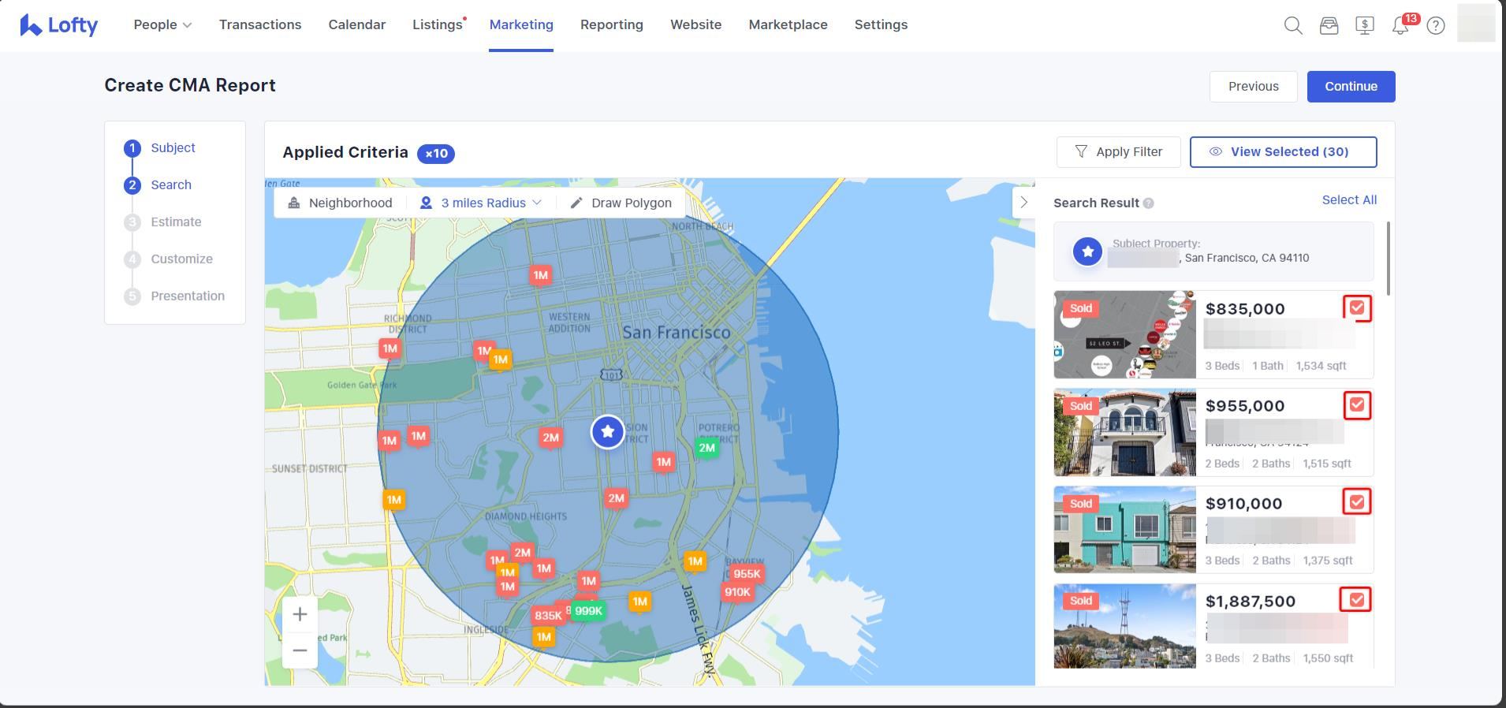The width and height of the screenshot is (1506, 708).
Task: Uncheck the $955,000 sold listing checkbox
Action: pos(1357,405)
